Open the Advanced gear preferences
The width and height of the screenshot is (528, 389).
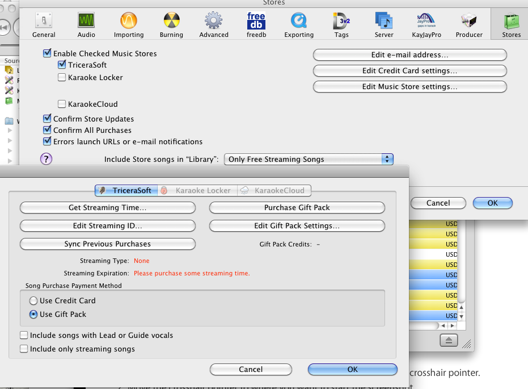point(213,25)
